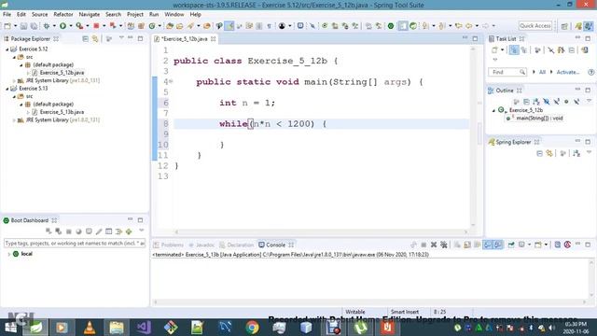Click the Task List Find field
597x336 pixels.
pyautogui.click(x=507, y=72)
